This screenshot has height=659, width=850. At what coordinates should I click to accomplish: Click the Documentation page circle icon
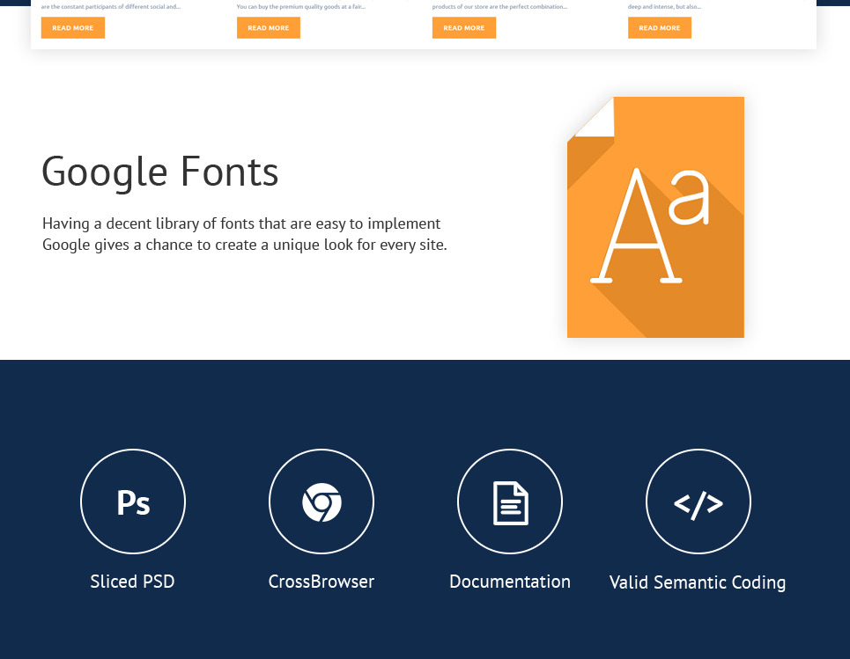pos(510,502)
